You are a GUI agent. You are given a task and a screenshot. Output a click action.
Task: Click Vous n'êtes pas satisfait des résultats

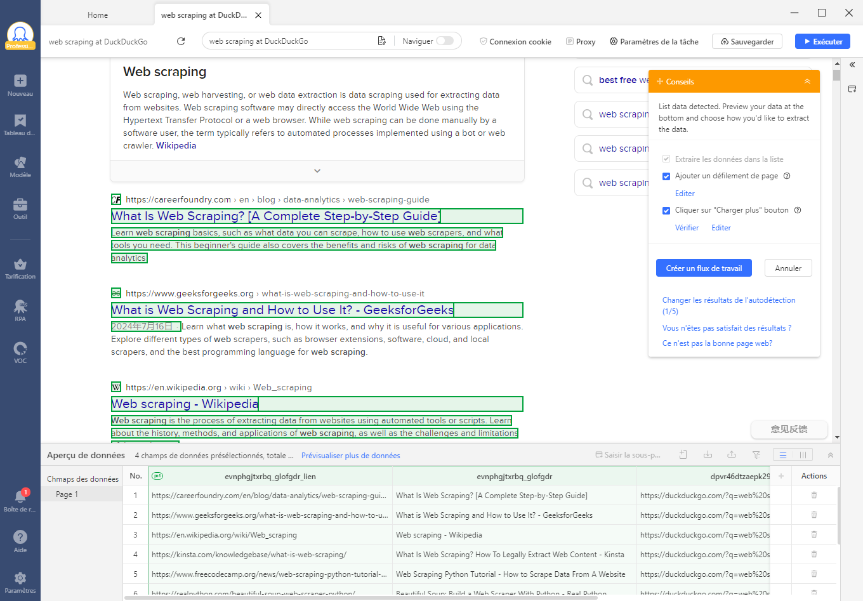tap(727, 328)
